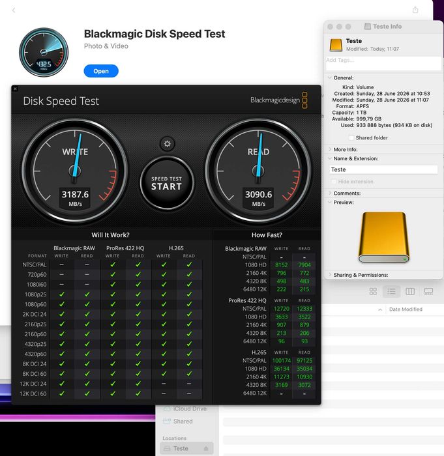Select iCloud Drive in Finder sidebar
Image resolution: width=444 pixels, height=456 pixels.
coord(186,408)
